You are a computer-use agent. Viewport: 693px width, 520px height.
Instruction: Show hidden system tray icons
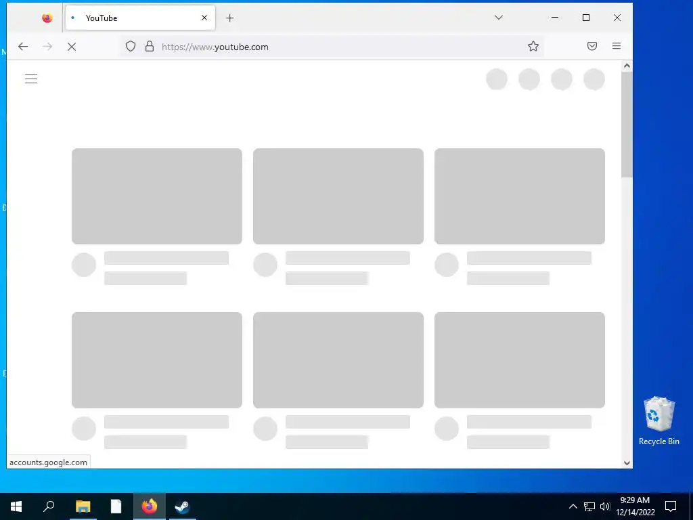click(573, 506)
